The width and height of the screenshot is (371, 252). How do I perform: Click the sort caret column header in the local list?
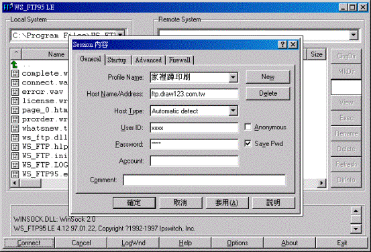[x=16, y=54]
